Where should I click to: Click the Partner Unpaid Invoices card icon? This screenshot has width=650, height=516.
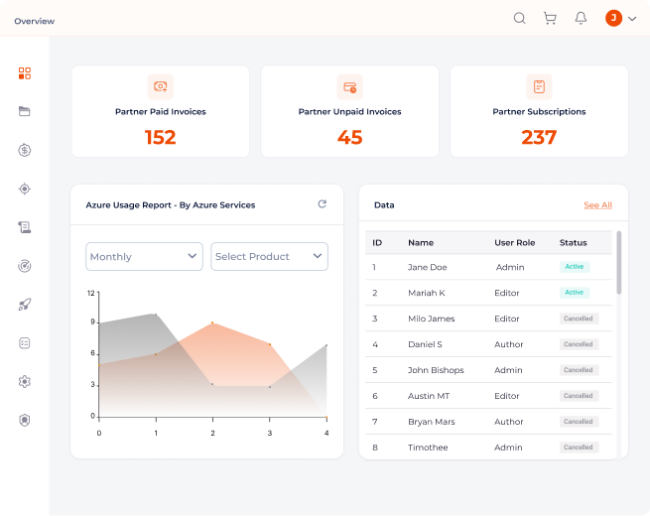[x=350, y=86]
